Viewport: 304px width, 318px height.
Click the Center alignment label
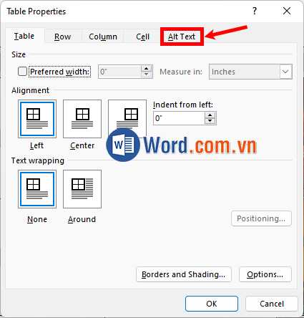point(82,145)
